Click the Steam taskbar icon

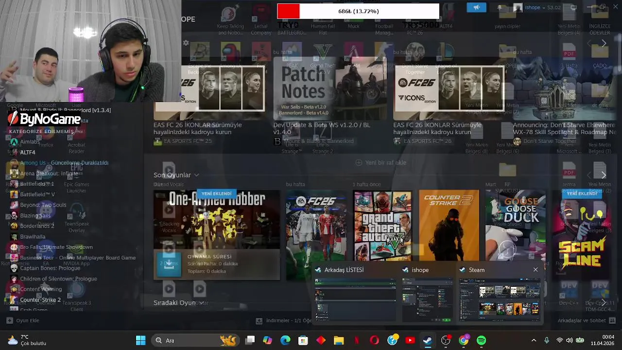coord(428,340)
